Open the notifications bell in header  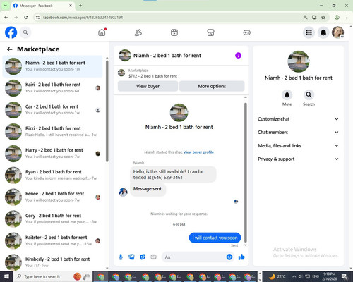pos(323,32)
